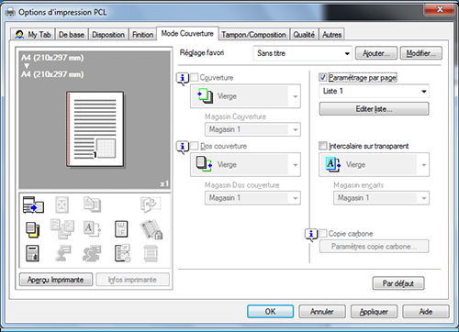
Task: Click the Aperçu Imprimante button
Action: [56, 280]
